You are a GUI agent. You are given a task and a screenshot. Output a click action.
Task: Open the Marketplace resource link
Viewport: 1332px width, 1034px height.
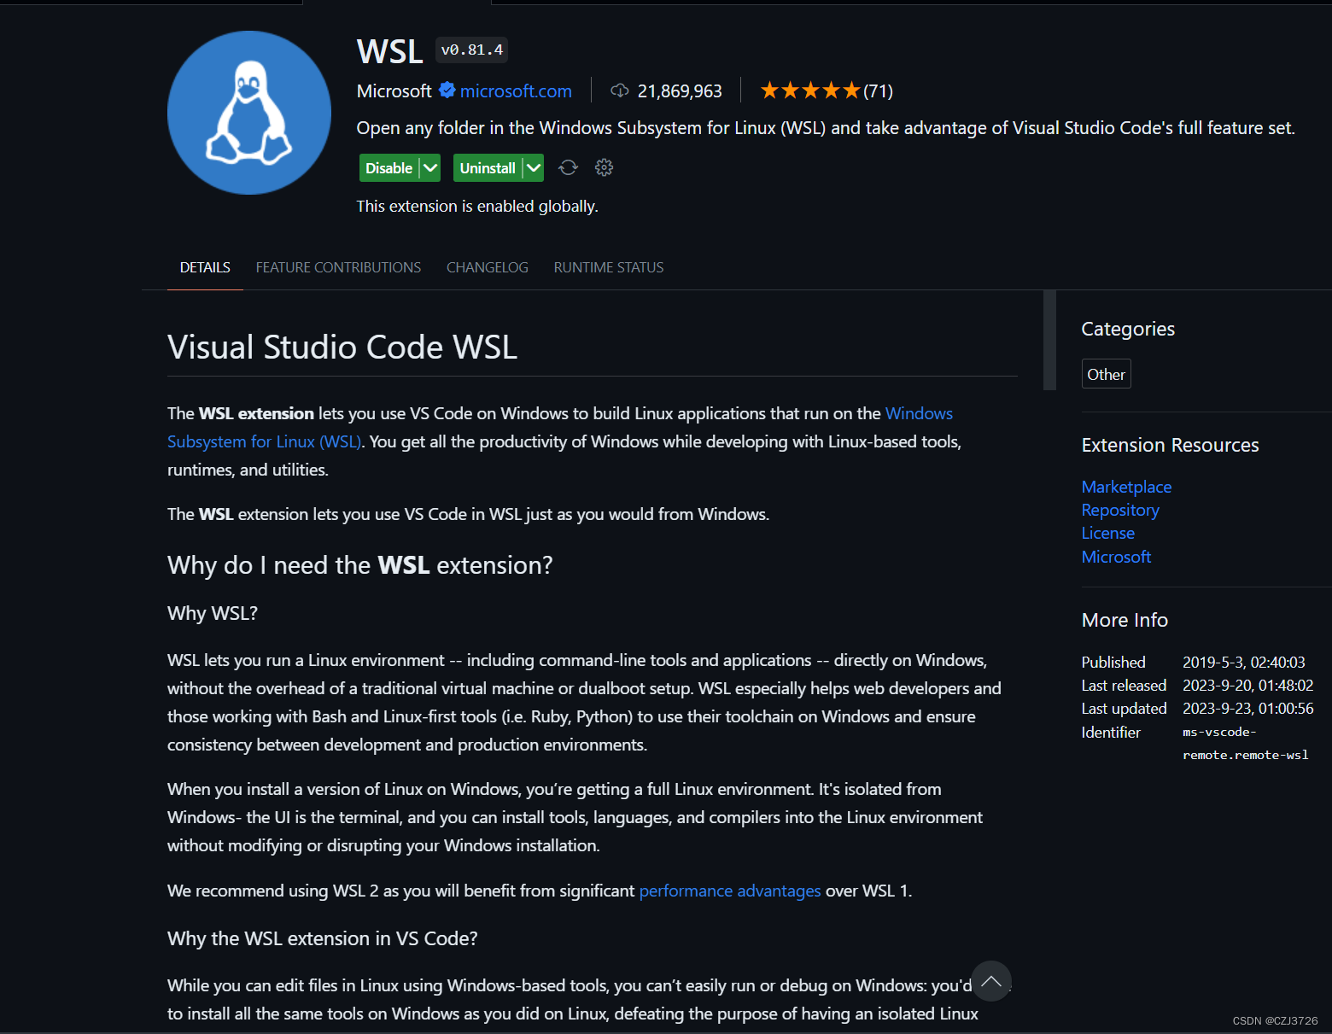pos(1125,487)
